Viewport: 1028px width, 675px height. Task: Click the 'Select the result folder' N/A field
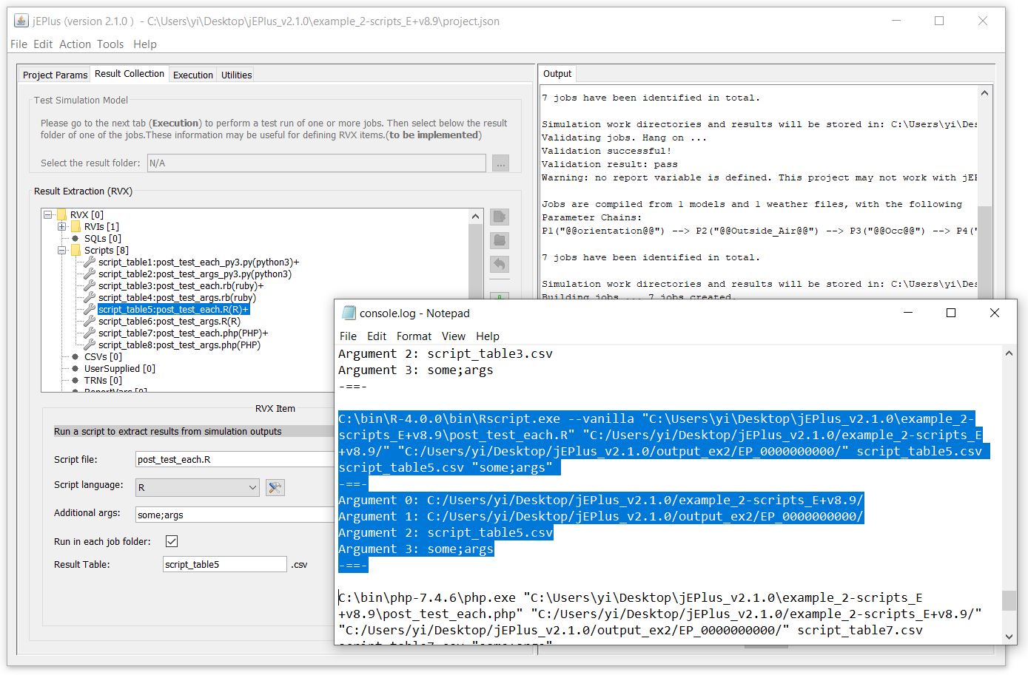(317, 163)
